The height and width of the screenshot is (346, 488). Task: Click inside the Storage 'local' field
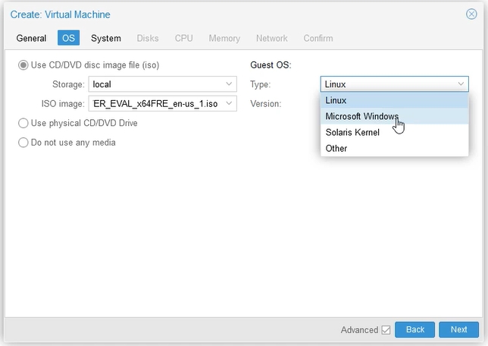155,84
